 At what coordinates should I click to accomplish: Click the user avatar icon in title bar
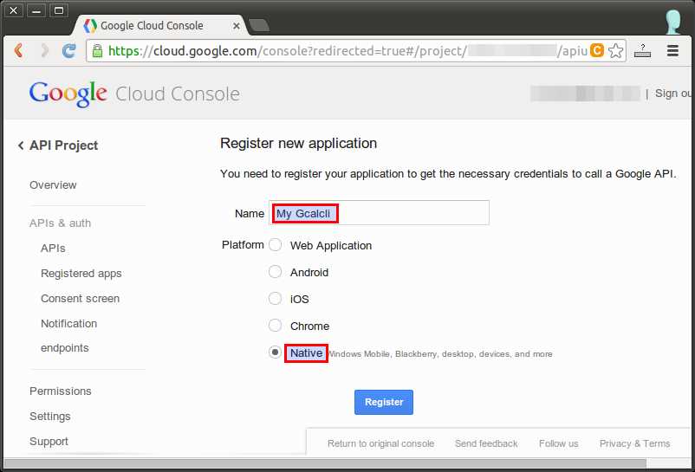click(x=672, y=22)
